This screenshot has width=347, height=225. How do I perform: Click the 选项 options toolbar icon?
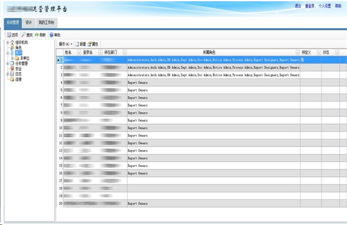(9, 35)
